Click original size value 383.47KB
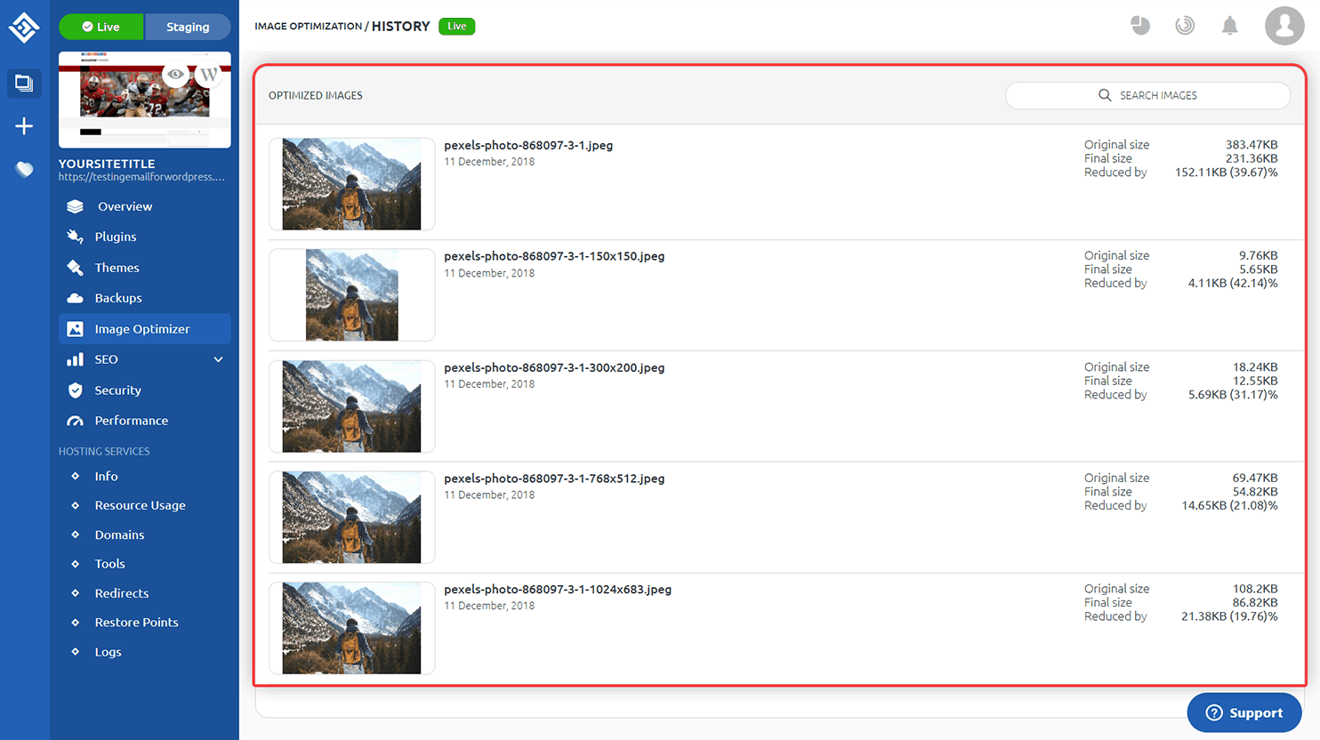This screenshot has width=1320, height=740. pyautogui.click(x=1252, y=145)
